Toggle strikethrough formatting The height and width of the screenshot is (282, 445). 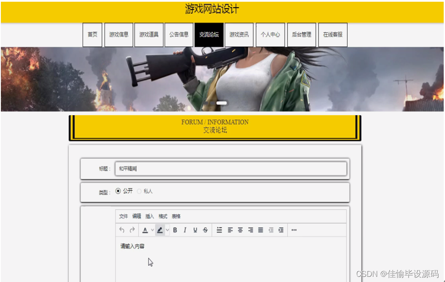click(x=205, y=230)
